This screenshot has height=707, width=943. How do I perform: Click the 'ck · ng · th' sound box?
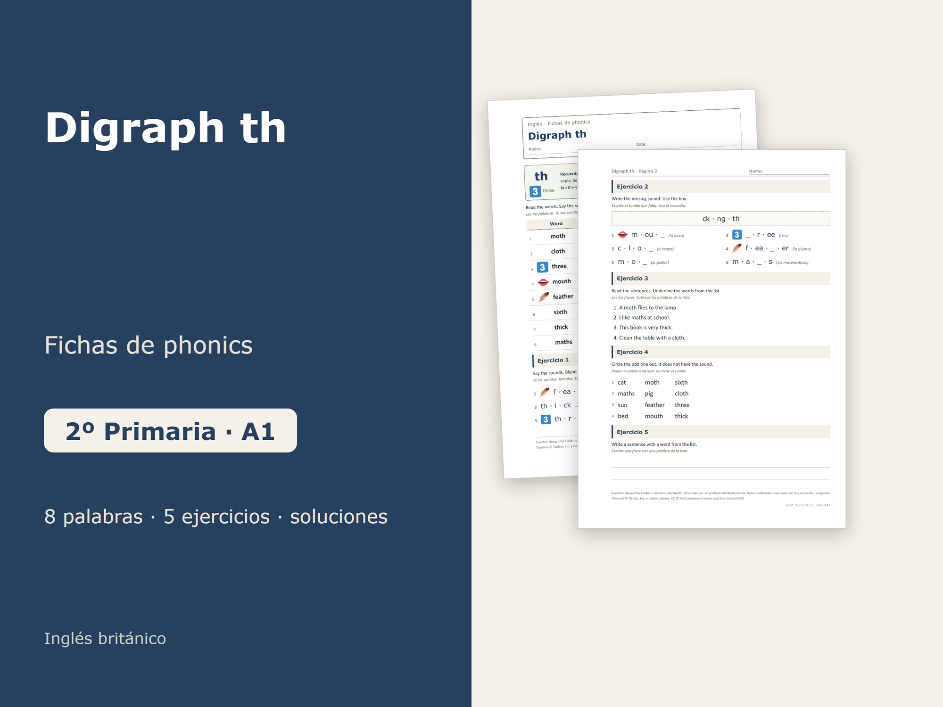(x=720, y=219)
